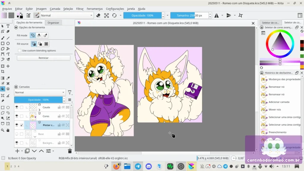The height and width of the screenshot is (171, 304).
Task: Move the layer down with arrow
Action: click(x=34, y=151)
